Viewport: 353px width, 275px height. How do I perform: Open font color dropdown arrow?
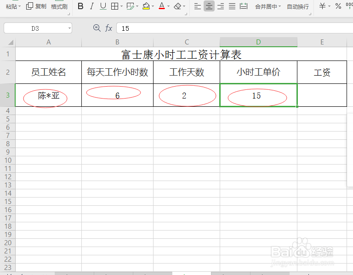[x=168, y=6]
